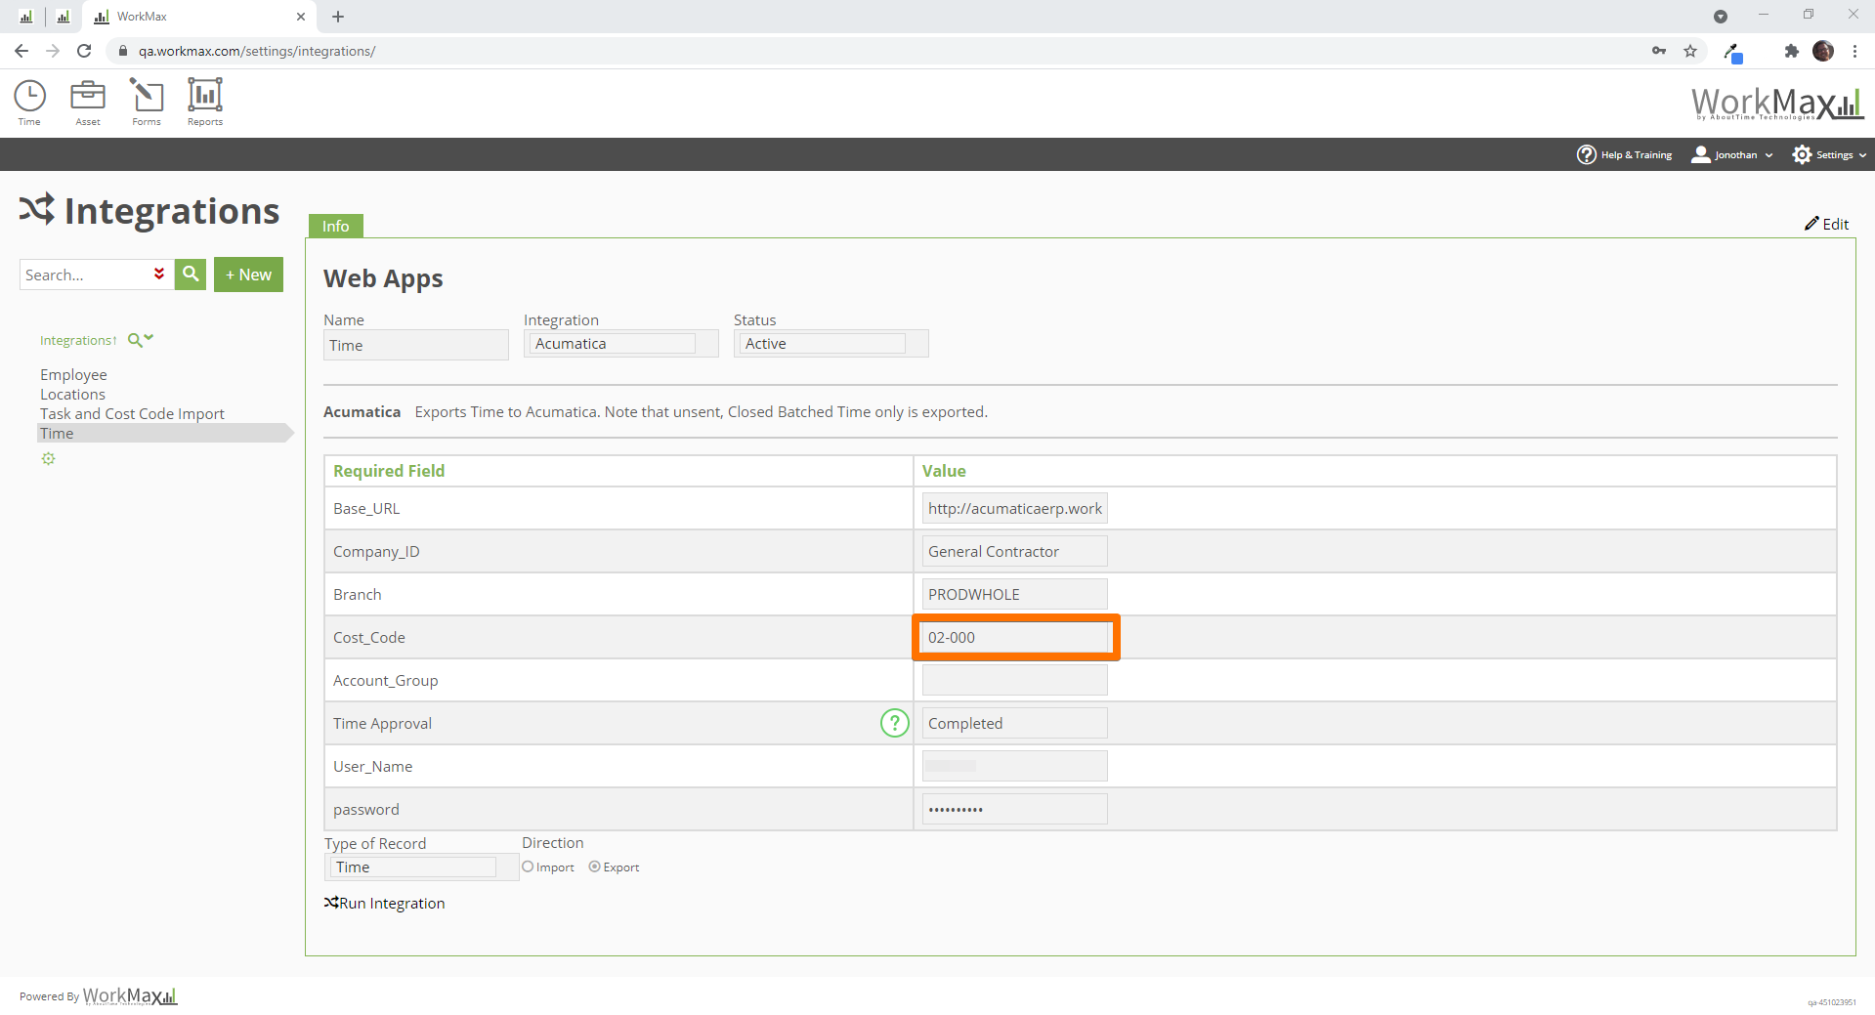Open the Time Approval Completed dropdown

click(x=1014, y=723)
